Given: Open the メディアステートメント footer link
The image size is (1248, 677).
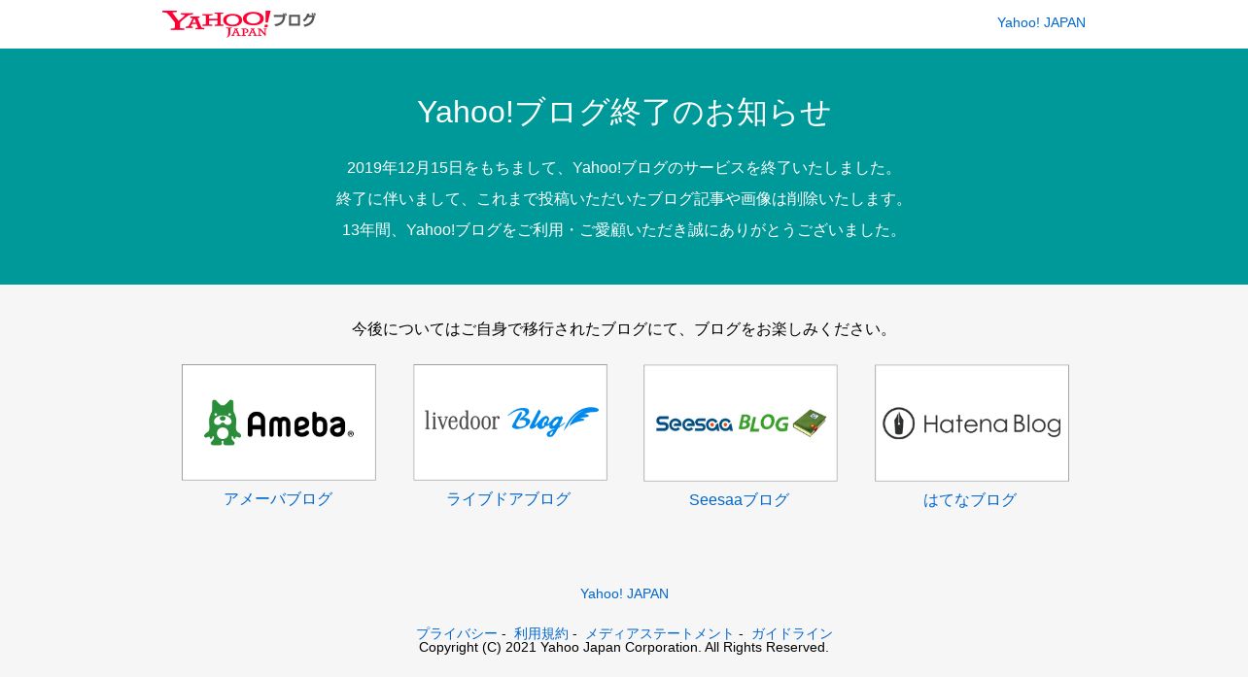Looking at the screenshot, I should [x=660, y=633].
